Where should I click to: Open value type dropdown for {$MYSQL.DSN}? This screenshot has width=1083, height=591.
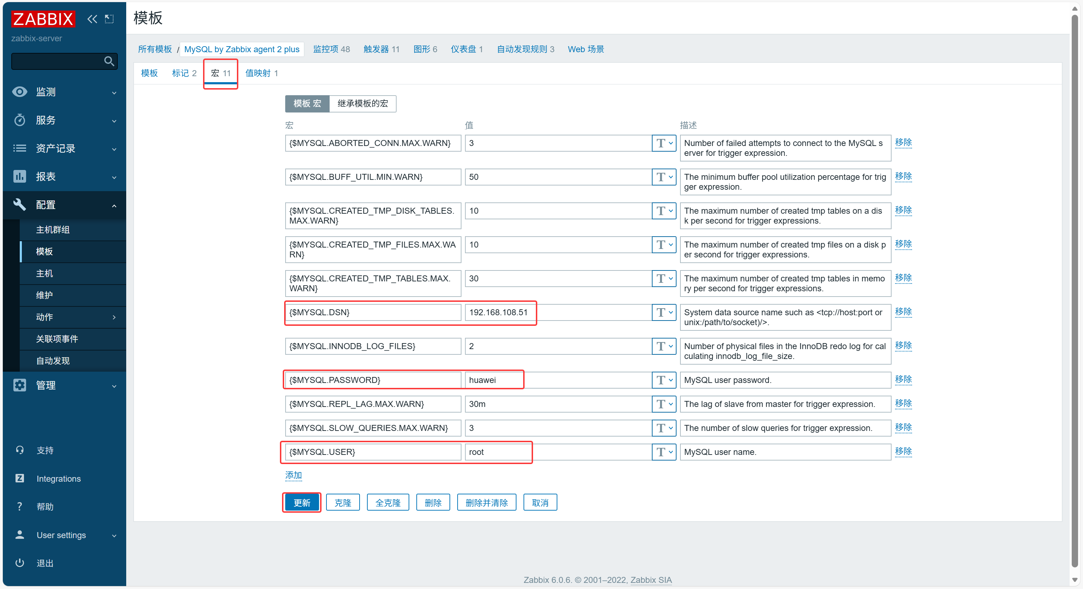click(664, 312)
